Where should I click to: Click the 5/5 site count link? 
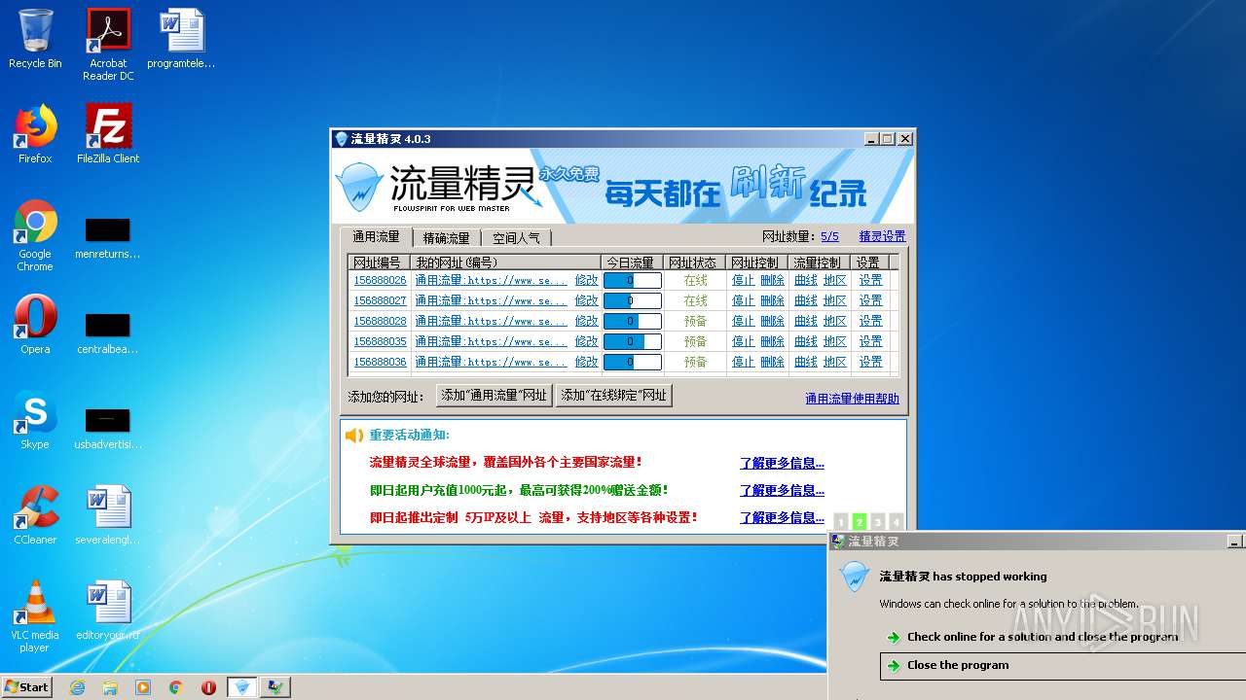829,236
